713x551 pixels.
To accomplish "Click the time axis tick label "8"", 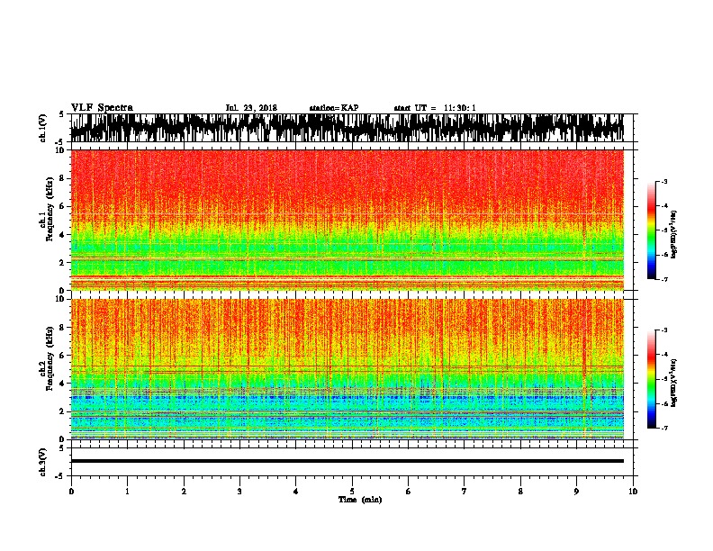I will click(520, 491).
